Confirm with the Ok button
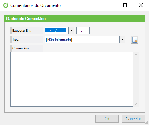 point(107,119)
